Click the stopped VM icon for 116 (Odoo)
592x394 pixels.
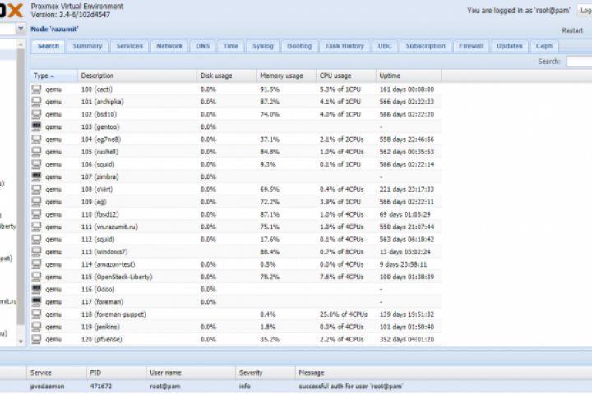click(x=36, y=289)
